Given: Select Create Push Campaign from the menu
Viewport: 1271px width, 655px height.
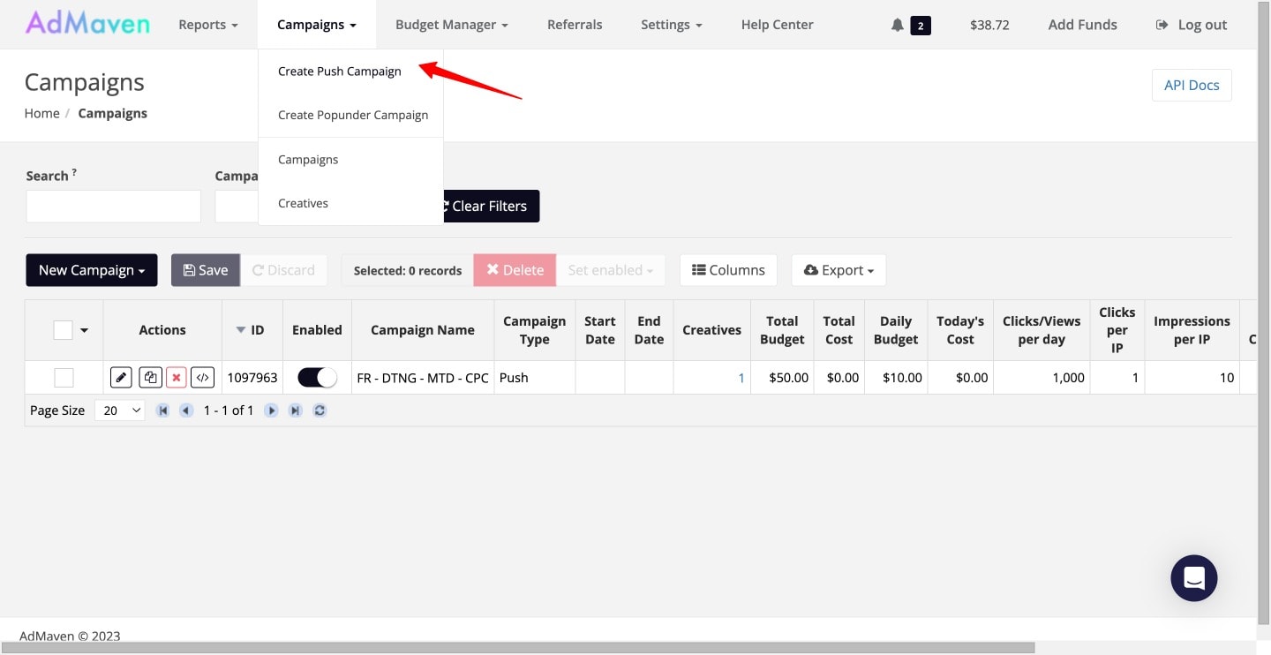Looking at the screenshot, I should coord(339,72).
